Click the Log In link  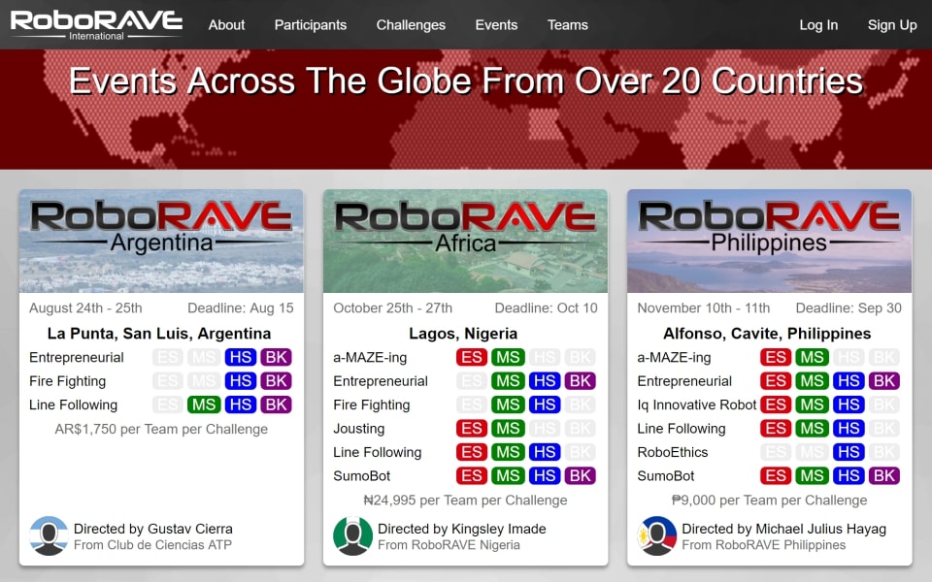click(818, 25)
